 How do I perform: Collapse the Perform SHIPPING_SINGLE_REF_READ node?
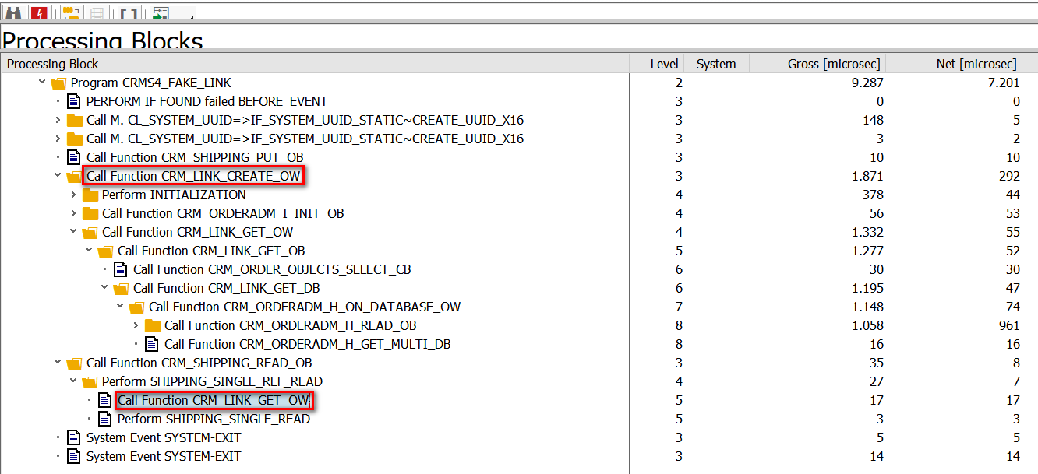(73, 381)
